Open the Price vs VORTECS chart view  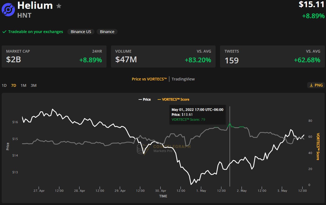149,79
